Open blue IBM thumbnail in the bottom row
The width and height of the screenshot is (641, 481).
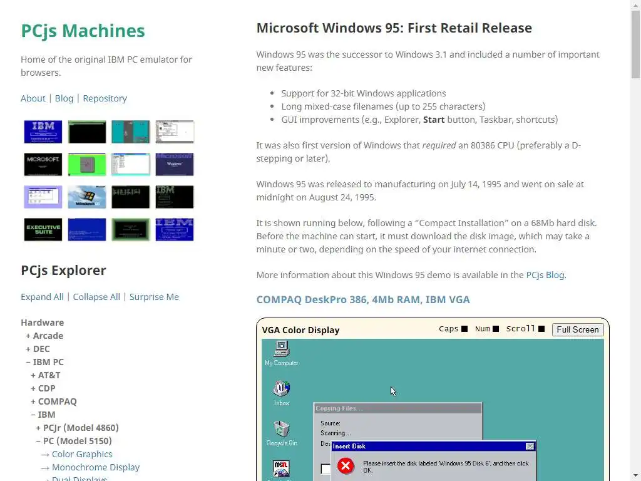pyautogui.click(x=175, y=229)
